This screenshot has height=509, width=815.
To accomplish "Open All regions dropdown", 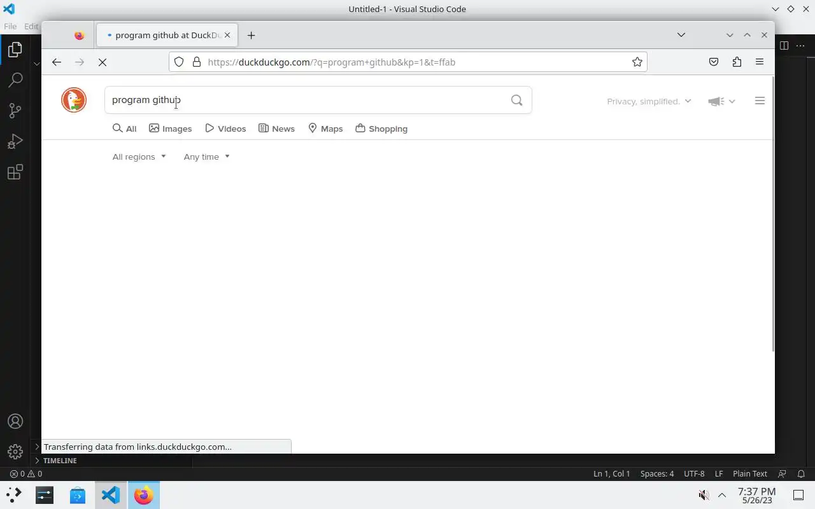I will pyautogui.click(x=139, y=157).
